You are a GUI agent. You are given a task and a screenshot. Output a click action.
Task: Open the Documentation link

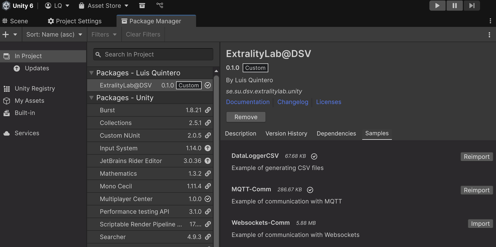coord(247,102)
